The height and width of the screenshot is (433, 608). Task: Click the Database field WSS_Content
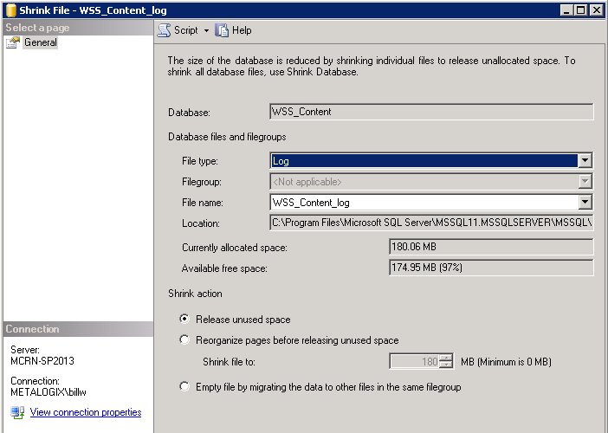click(431, 112)
